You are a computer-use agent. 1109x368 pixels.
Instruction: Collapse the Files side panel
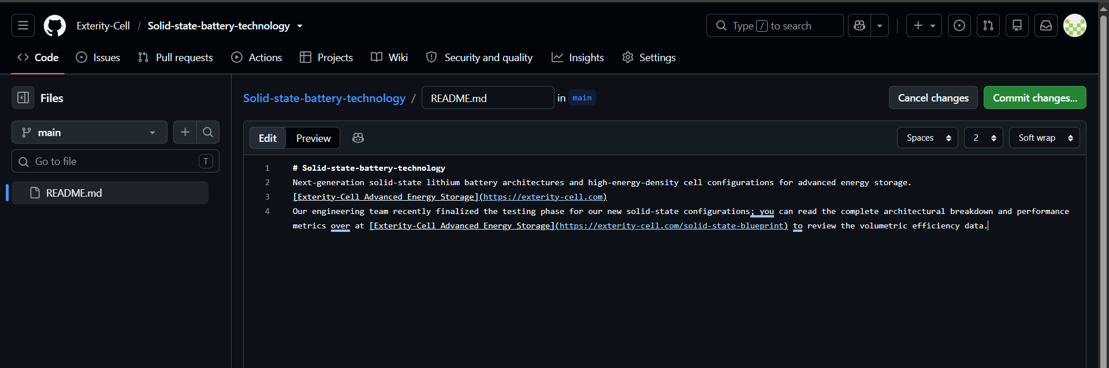click(23, 98)
